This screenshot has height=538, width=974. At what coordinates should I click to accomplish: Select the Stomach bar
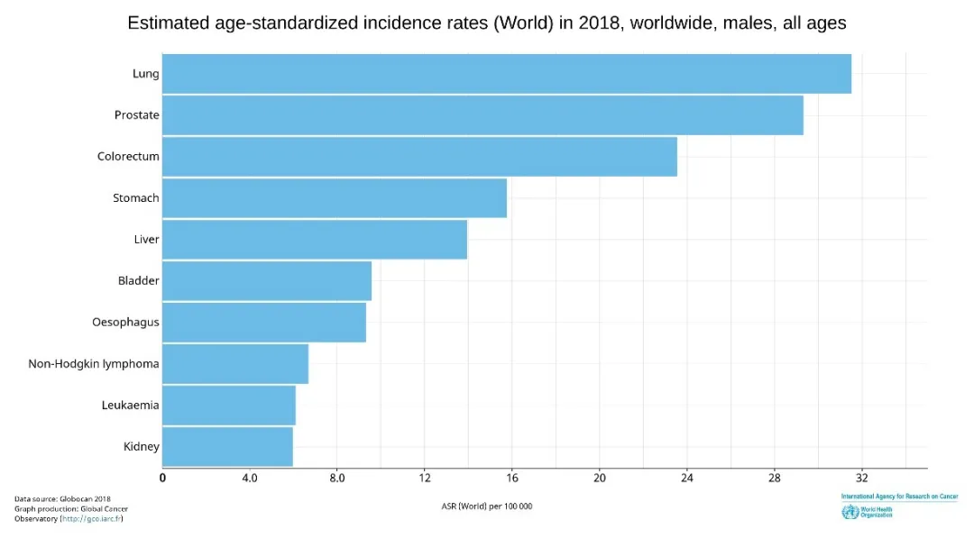[335, 198]
